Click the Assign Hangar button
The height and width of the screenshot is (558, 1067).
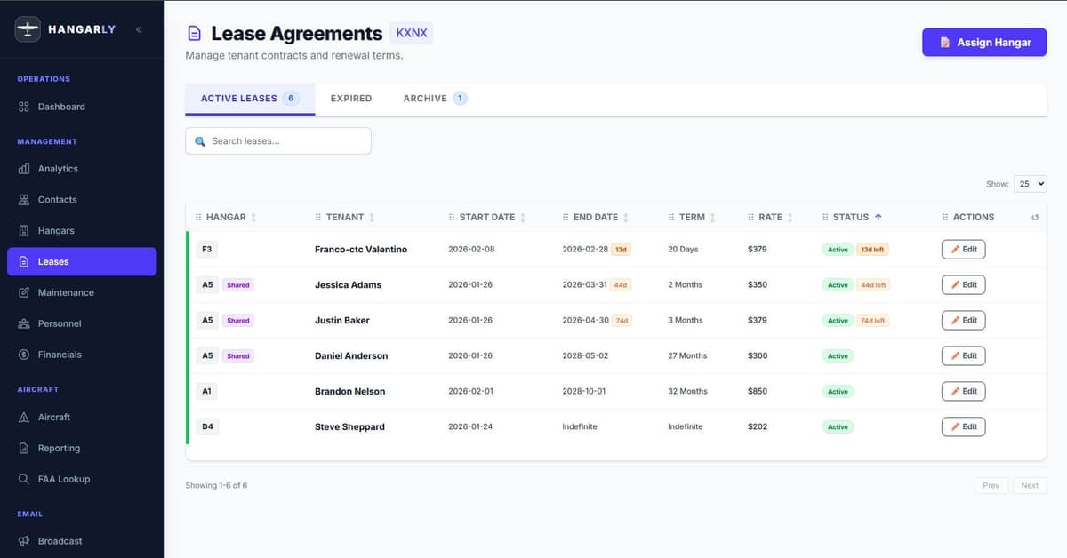click(984, 42)
